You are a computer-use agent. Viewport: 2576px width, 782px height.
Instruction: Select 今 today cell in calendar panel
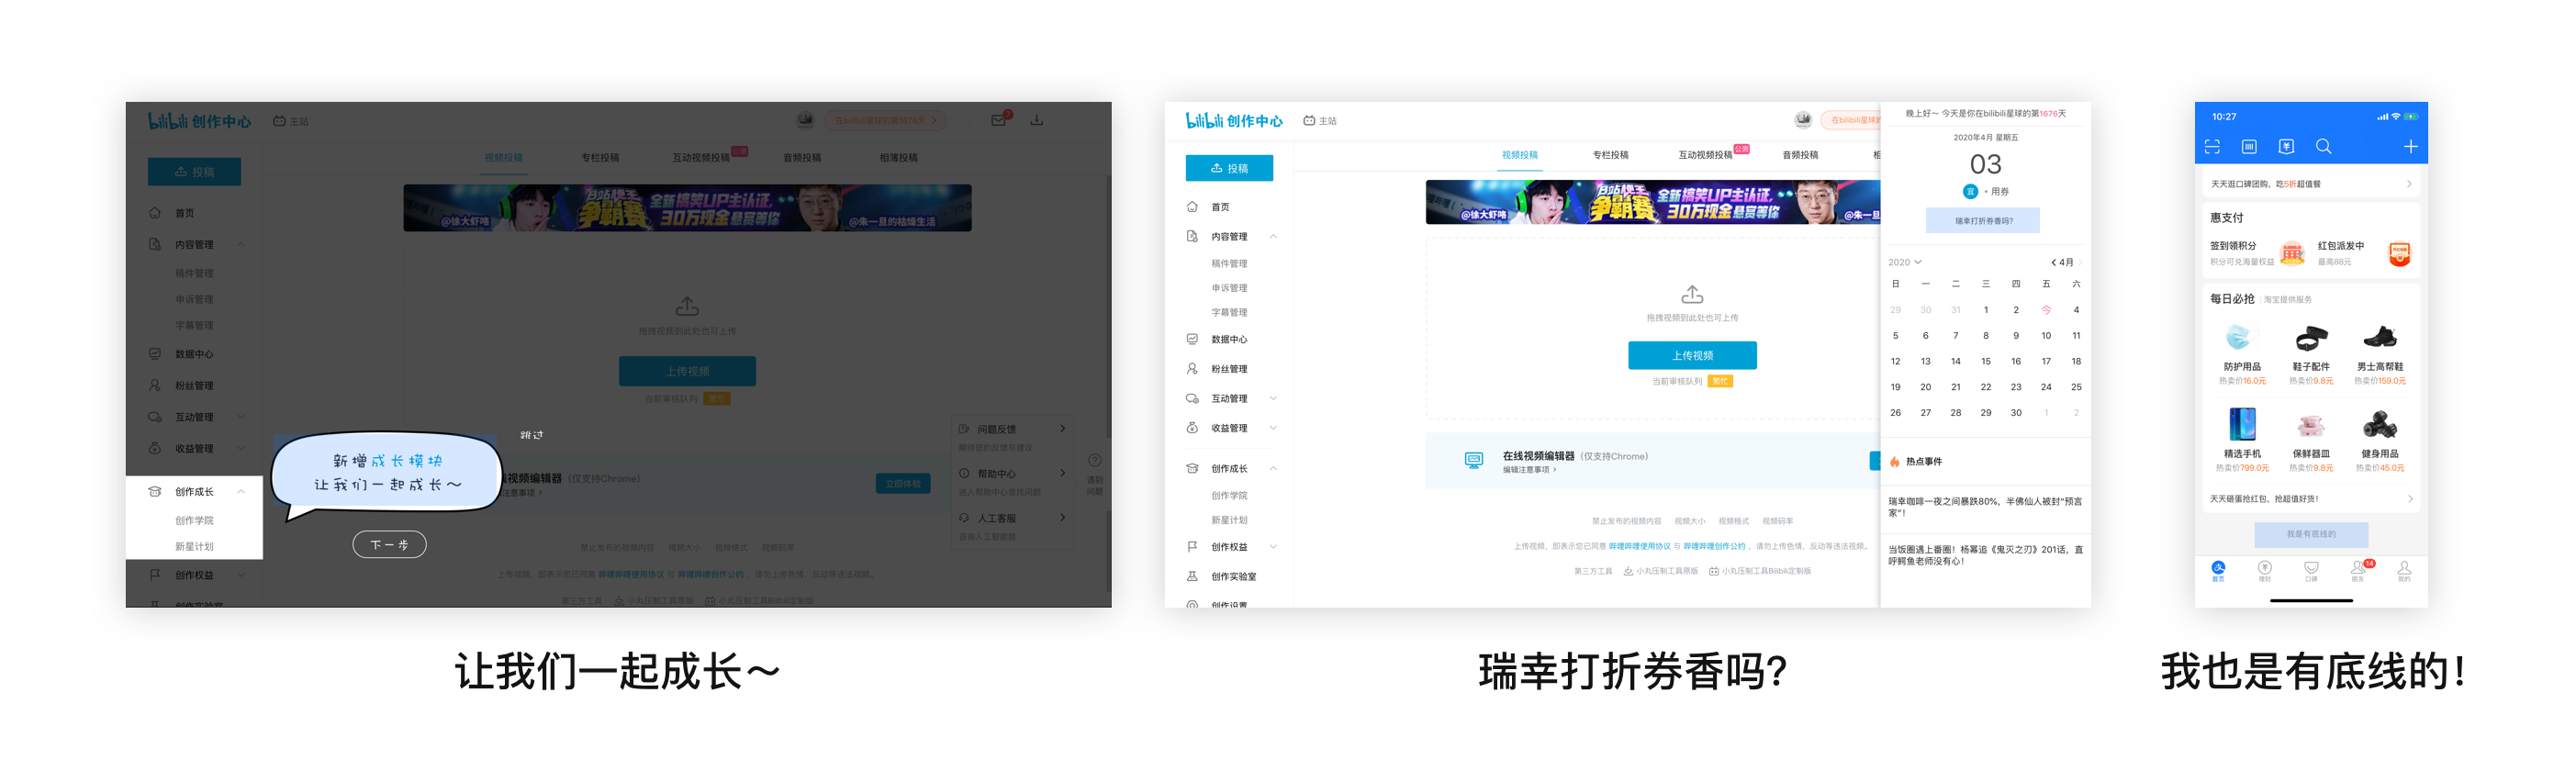[x=2046, y=310]
